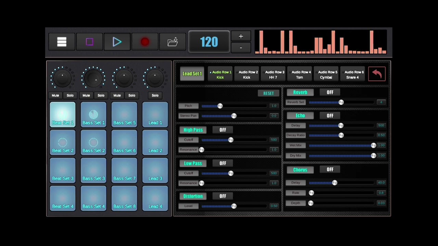This screenshot has height=246, width=438.
Task: Toggle the Low Pass OFF switch
Action: (x=223, y=163)
